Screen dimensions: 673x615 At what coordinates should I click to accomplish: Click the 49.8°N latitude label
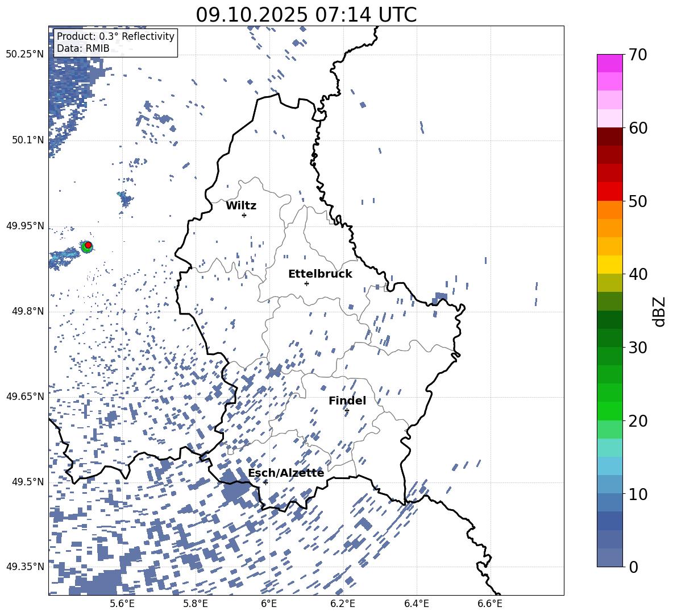click(x=28, y=311)
